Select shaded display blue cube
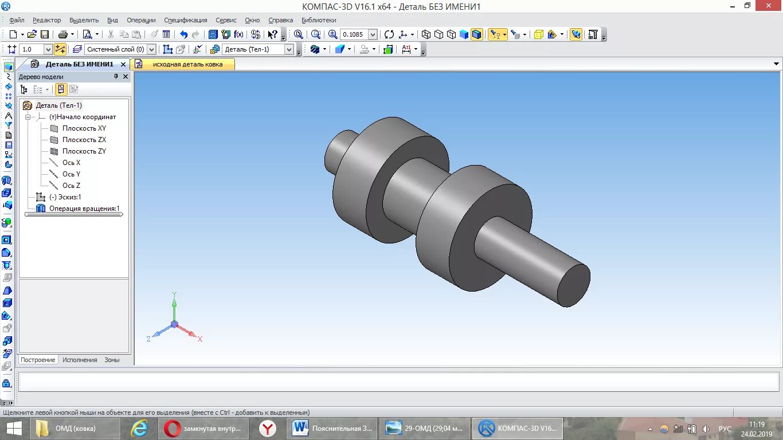 464,34
